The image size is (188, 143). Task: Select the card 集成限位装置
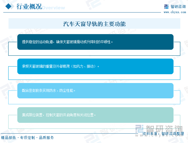click(x=95, y=115)
